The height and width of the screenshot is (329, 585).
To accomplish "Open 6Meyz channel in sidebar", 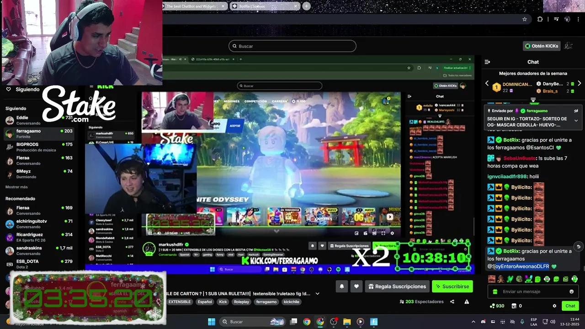I will click(x=39, y=174).
